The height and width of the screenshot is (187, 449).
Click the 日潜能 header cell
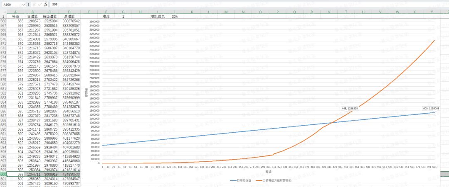pos(32,17)
